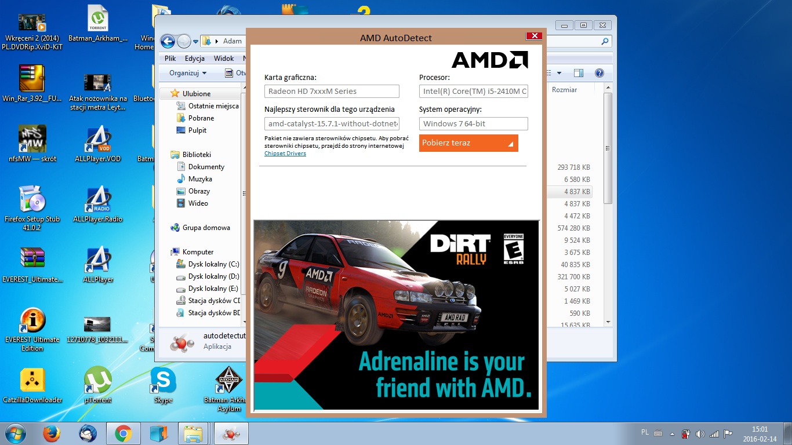Image resolution: width=792 pixels, height=445 pixels.
Task: Select the Win_Rar_3.92 archive desktop icon
Action: (x=32, y=78)
